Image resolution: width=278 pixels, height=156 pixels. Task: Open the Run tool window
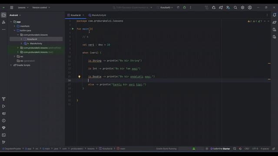pos(3,106)
